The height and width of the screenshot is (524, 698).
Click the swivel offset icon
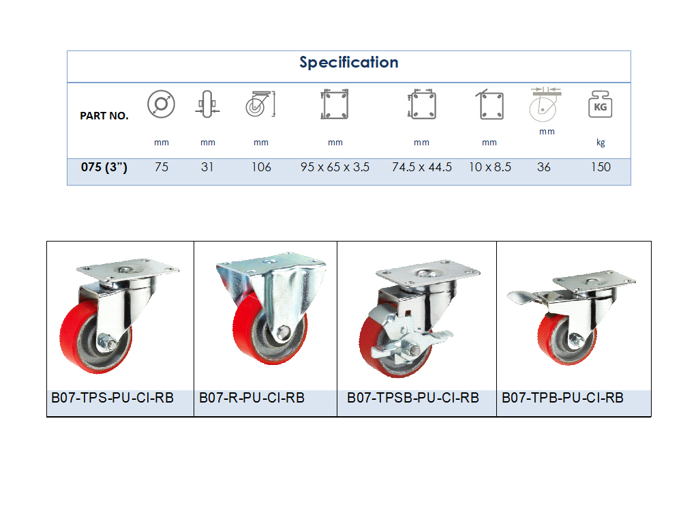546,104
